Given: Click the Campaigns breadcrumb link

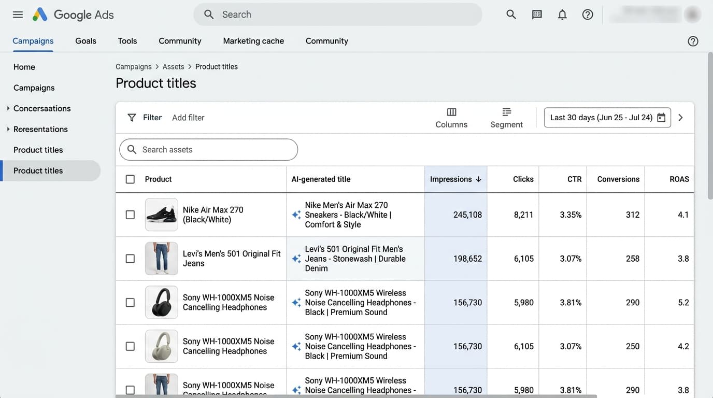Looking at the screenshot, I should coord(134,67).
